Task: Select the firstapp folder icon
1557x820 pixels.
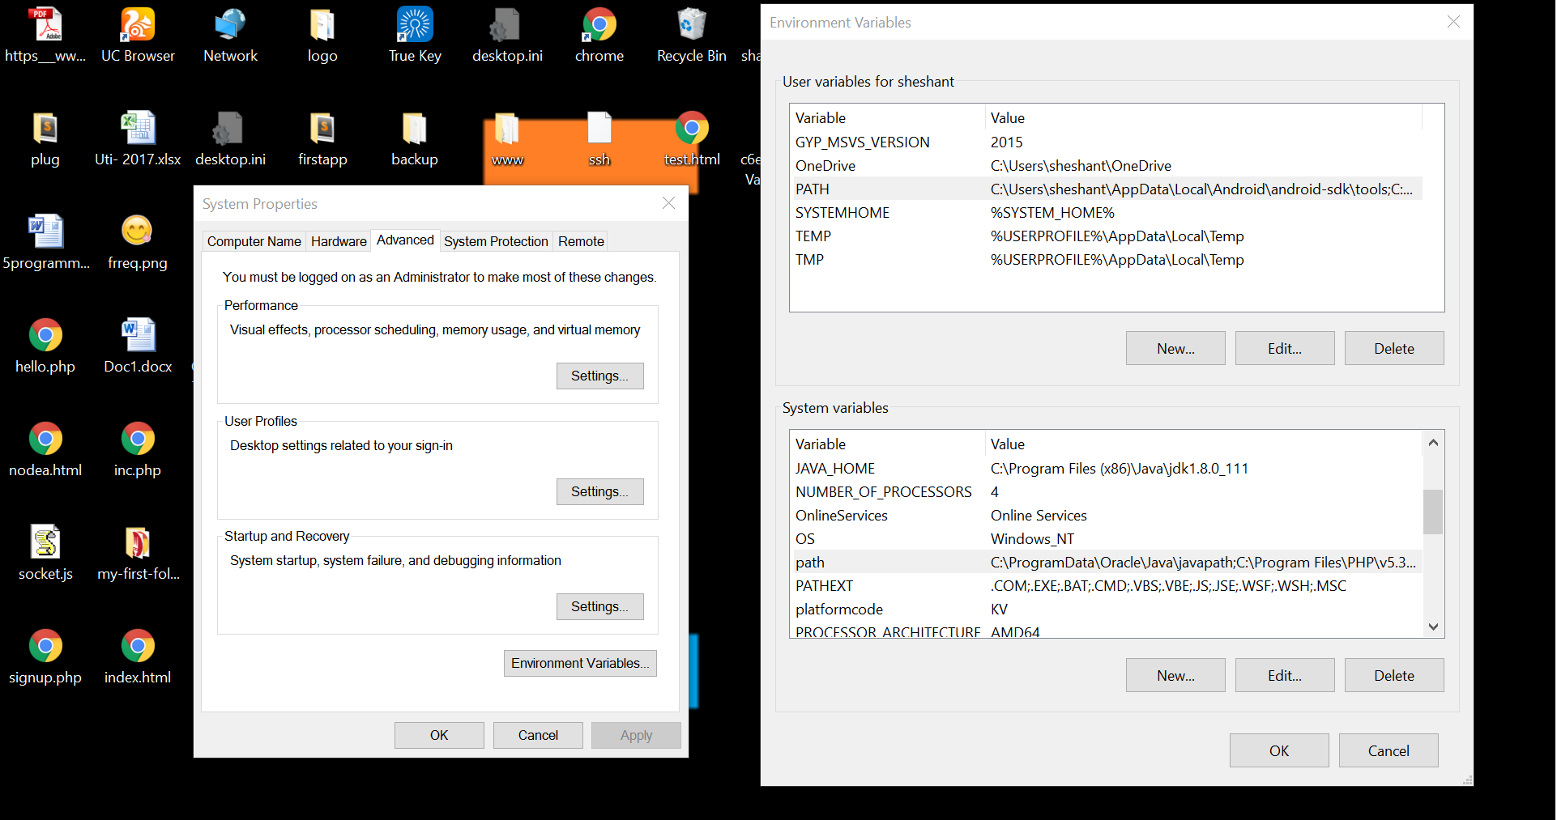Action: 322,139
